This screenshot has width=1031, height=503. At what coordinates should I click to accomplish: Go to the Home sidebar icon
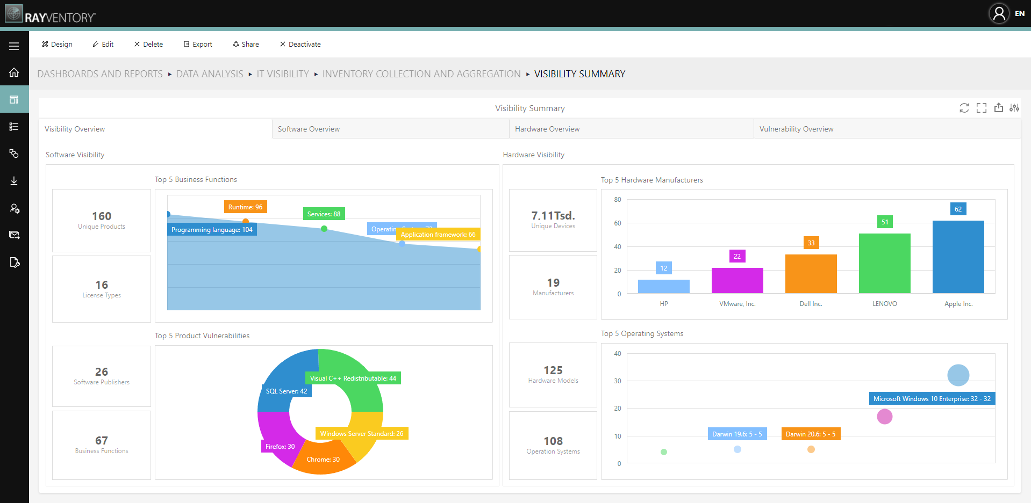point(14,72)
